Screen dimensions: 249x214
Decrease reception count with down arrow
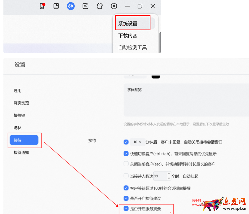[x=169, y=178]
